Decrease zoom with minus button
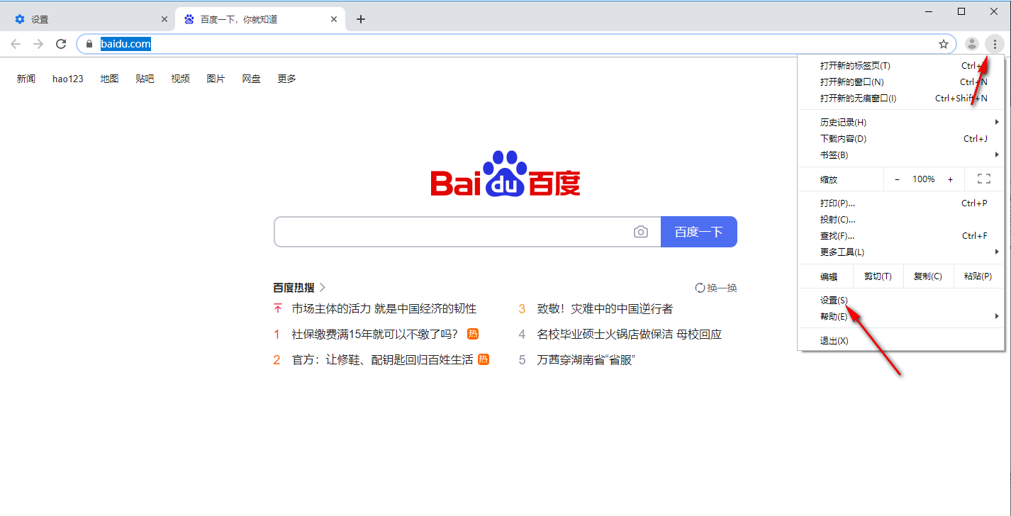The image size is (1011, 516). (897, 179)
